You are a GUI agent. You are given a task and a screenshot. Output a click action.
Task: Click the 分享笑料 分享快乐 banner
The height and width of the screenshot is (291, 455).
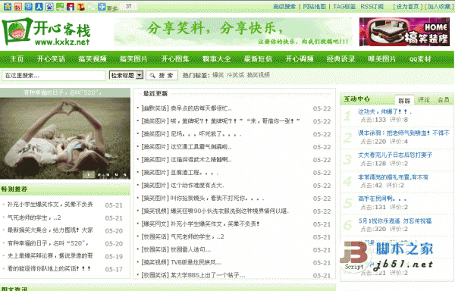233,32
